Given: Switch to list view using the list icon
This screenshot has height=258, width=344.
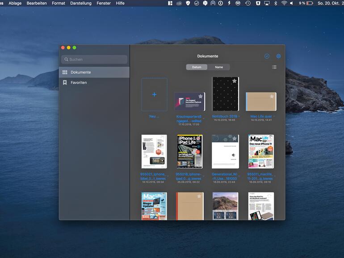Looking at the screenshot, I should (x=274, y=67).
